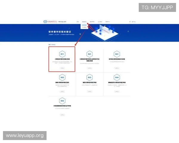
Task: Click the home breadcrumb link
Action: coord(49,45)
